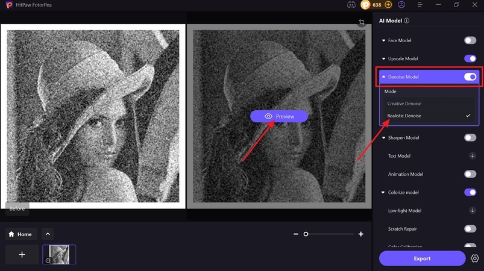Enable the Face Model toggle
Viewport: 484px width, 271px height.
tap(470, 40)
